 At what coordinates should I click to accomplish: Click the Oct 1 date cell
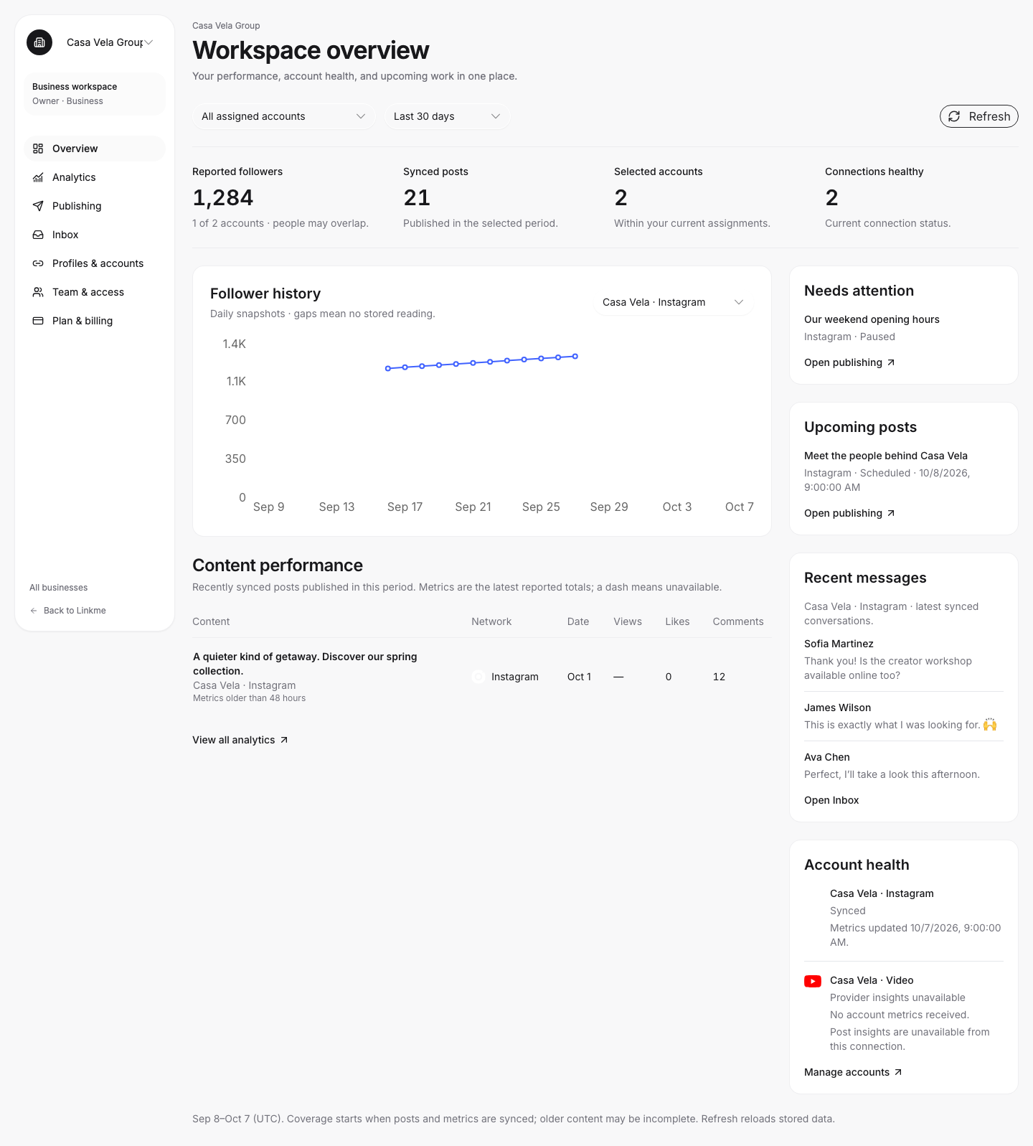pos(580,677)
